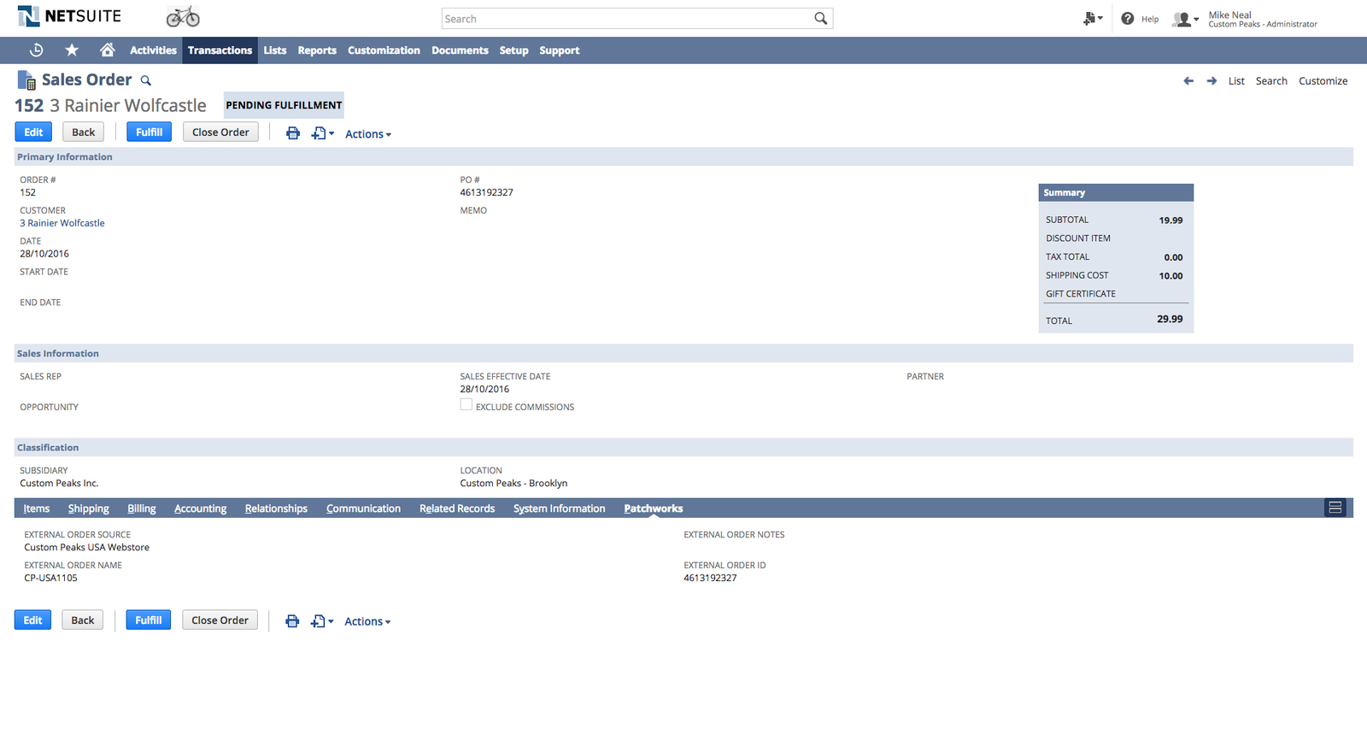Switch to the Relationships subtab
This screenshot has height=752, width=1367.
[x=276, y=508]
